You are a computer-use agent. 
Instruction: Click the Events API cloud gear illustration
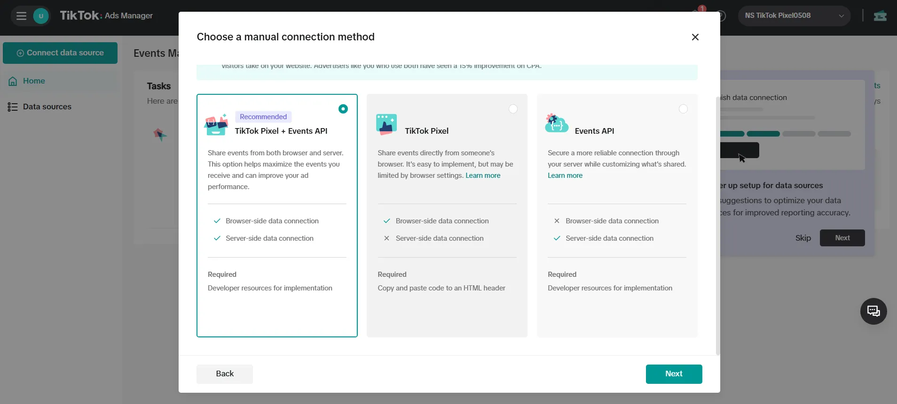pyautogui.click(x=557, y=123)
